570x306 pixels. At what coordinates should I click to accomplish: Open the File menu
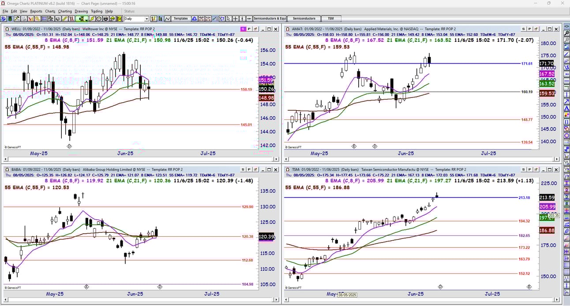click(x=5, y=11)
